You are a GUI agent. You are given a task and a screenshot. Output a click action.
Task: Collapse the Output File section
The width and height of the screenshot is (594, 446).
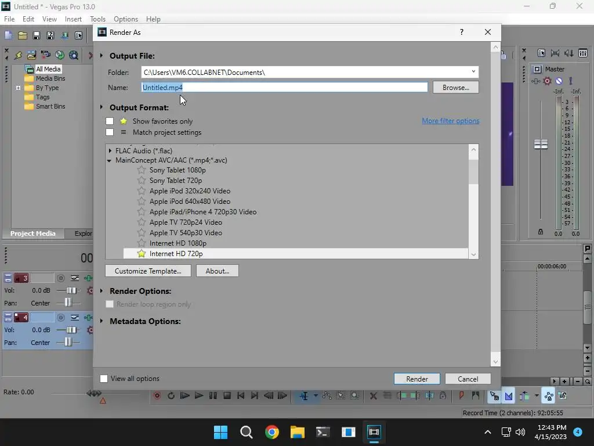point(102,55)
